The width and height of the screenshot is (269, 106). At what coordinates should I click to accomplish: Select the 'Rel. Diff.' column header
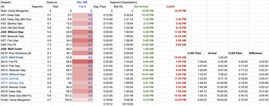82,2
